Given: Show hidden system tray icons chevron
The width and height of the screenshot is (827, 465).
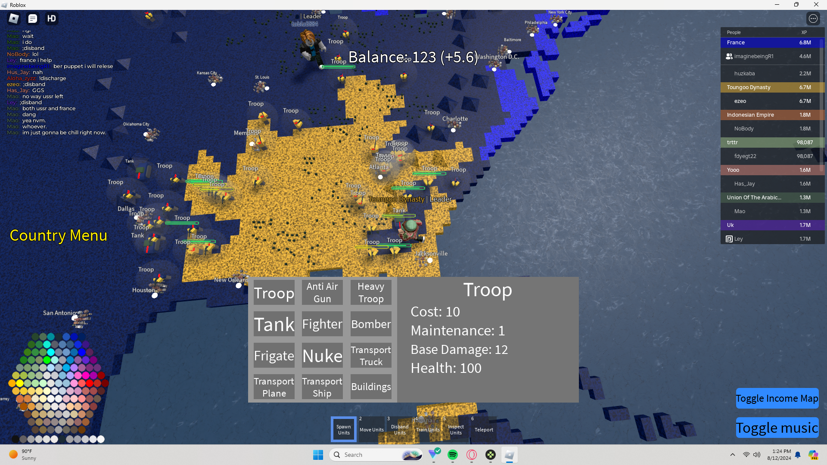Looking at the screenshot, I should point(732,455).
